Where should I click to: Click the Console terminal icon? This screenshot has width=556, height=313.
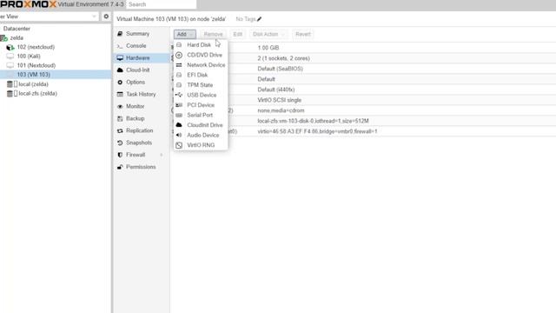click(x=120, y=46)
